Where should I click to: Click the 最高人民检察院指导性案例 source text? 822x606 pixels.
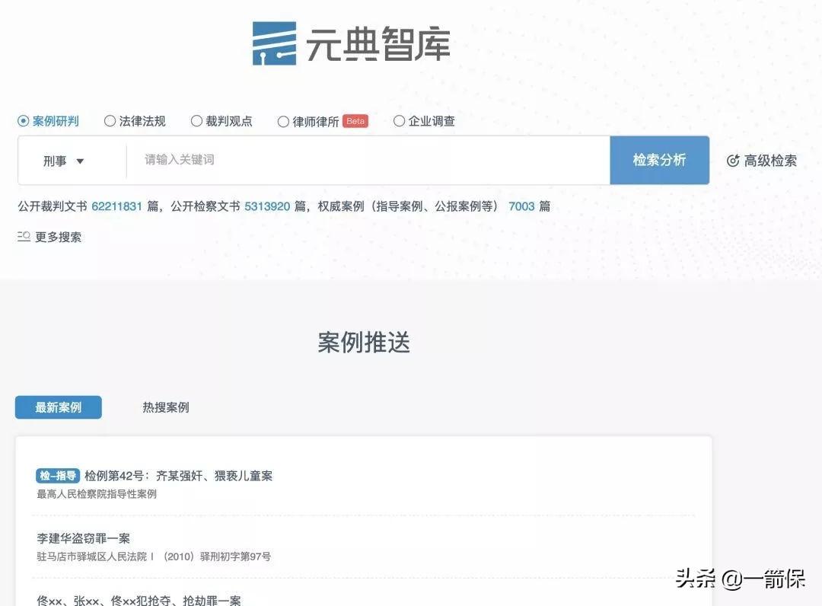tap(97, 494)
